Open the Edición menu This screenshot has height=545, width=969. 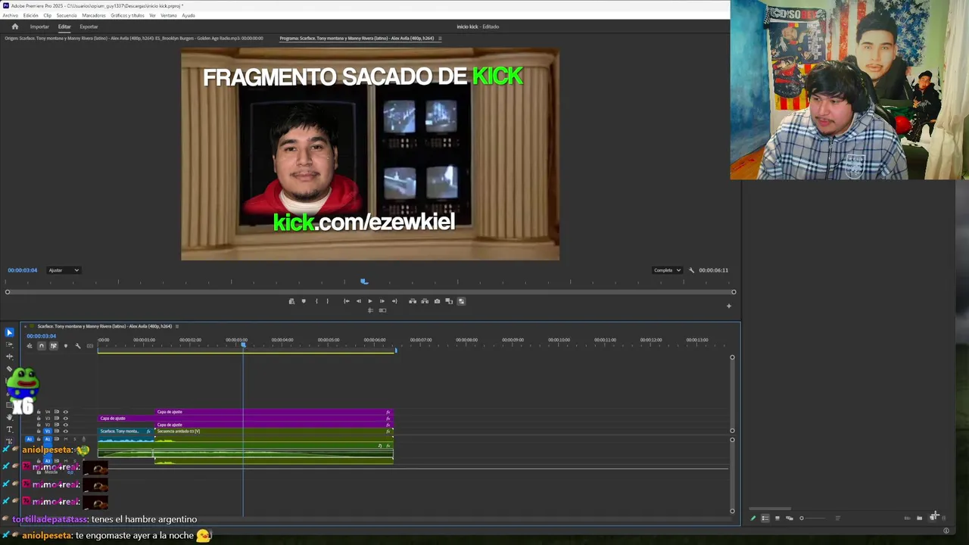(30, 15)
